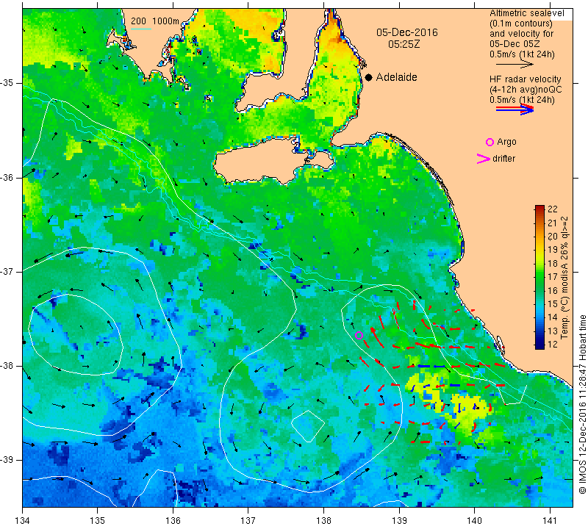Click the Adelaide city label

(396, 77)
